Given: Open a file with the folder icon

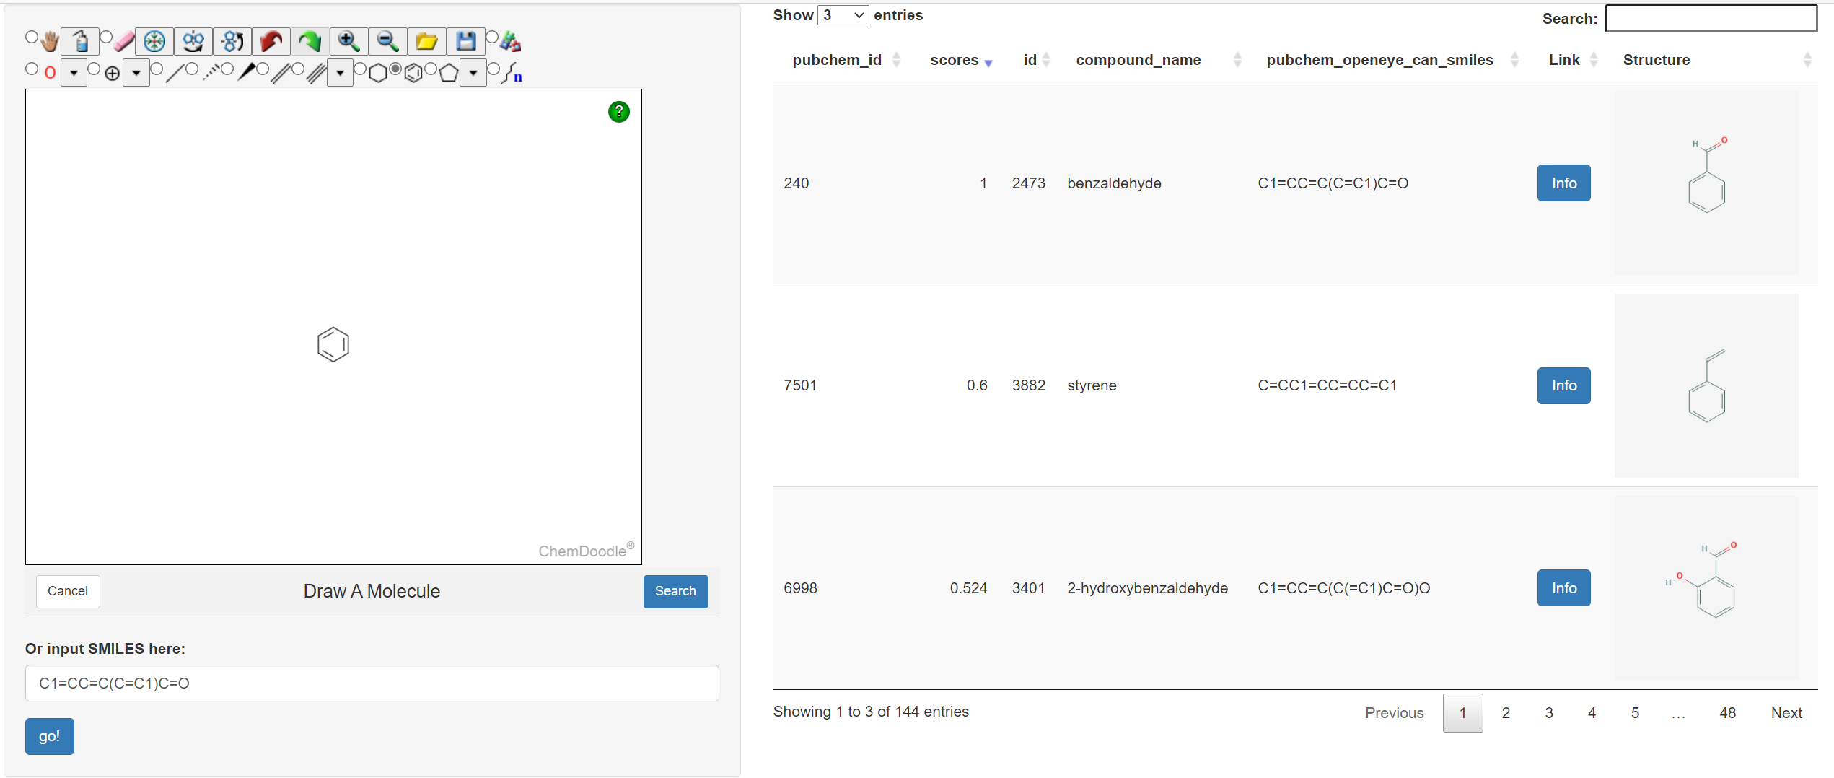Looking at the screenshot, I should coord(427,42).
